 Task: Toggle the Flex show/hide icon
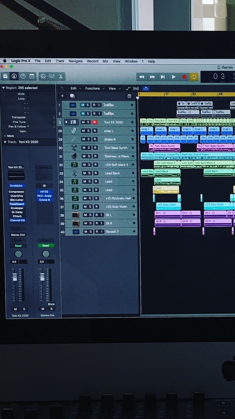click(x=136, y=88)
